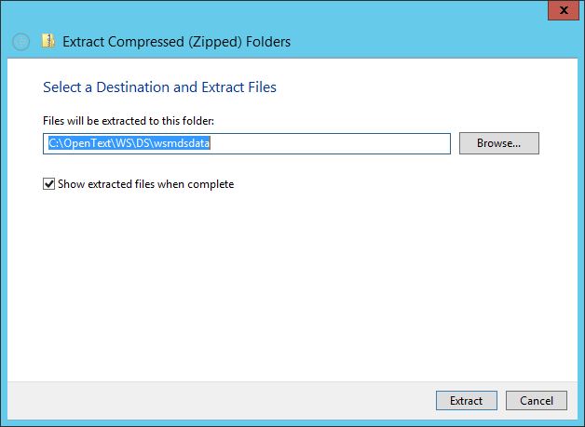Screen dimensions: 585x427
Task: Close the Extract Compressed Folders dialog
Action: point(564,10)
